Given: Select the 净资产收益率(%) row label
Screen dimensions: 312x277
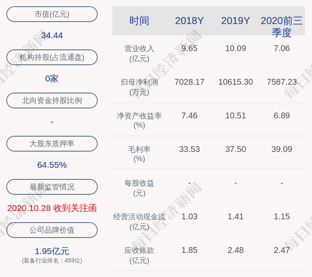Looking at the screenshot, I should [139, 120].
